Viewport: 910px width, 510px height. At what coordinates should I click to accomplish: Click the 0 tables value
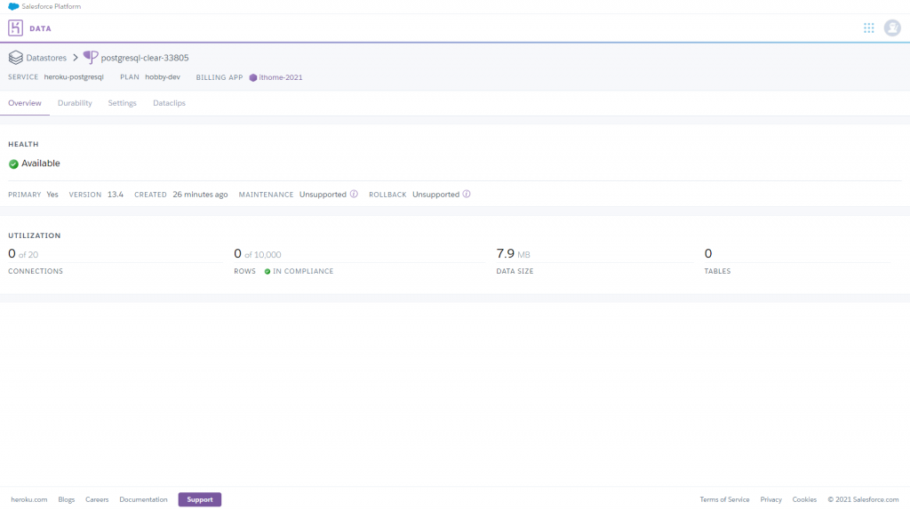coord(708,253)
